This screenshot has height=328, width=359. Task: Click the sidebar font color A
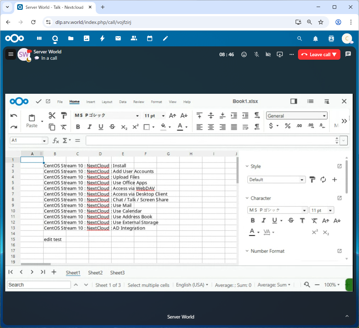click(x=252, y=232)
